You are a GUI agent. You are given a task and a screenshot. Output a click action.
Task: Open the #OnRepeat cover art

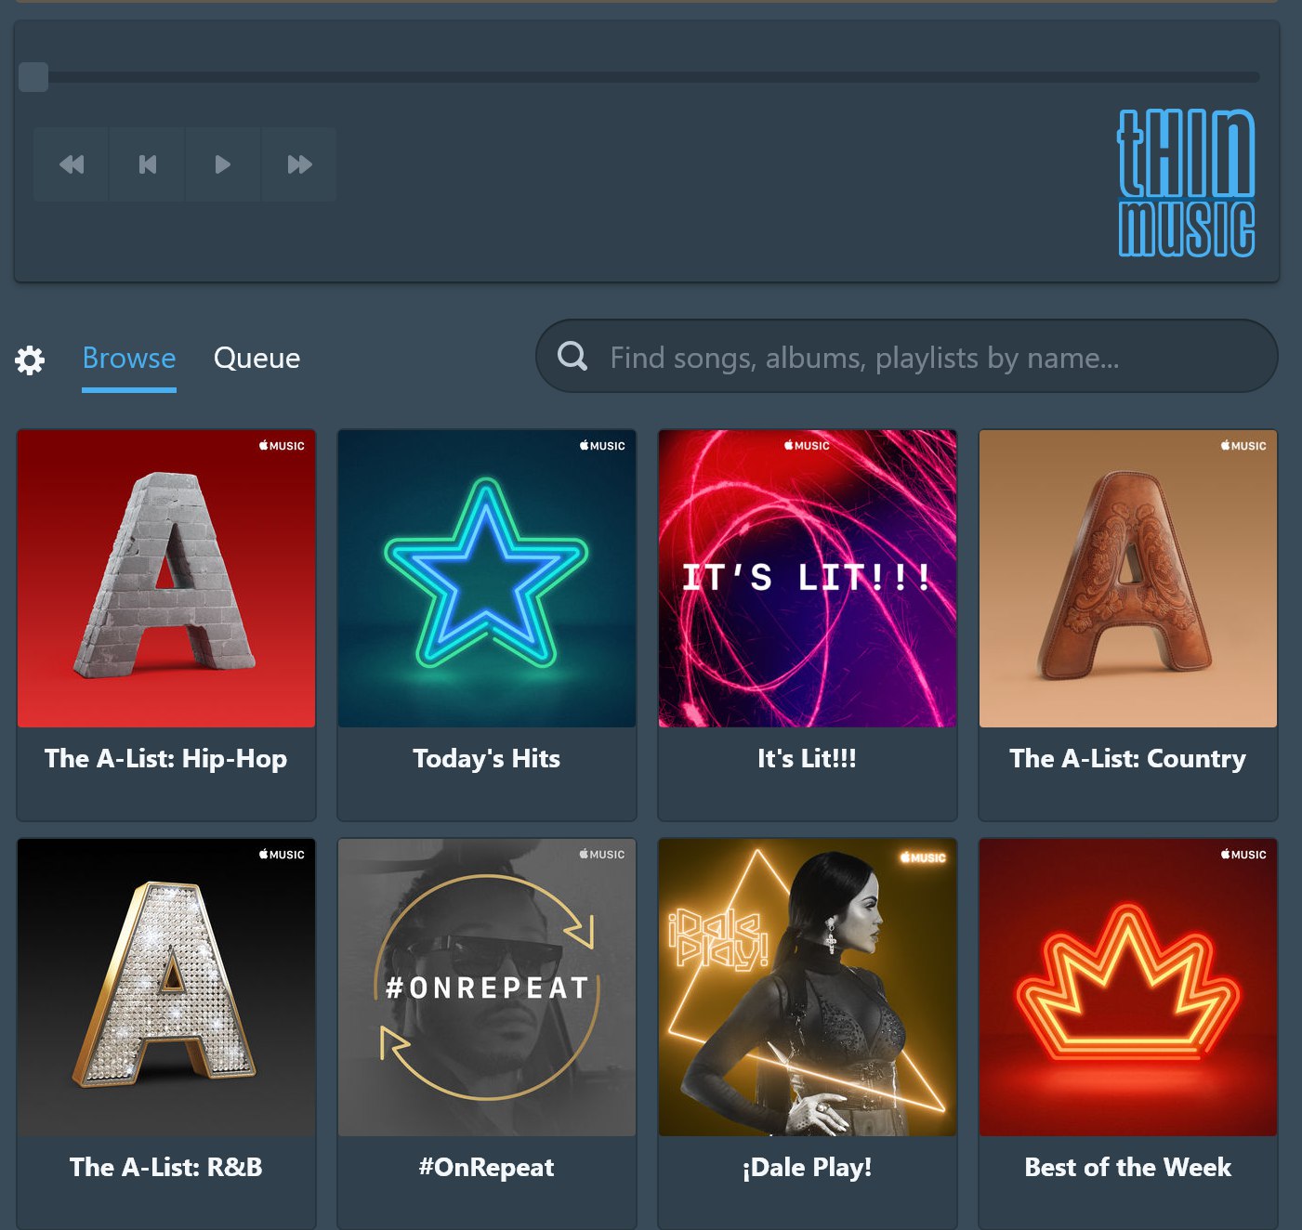click(487, 988)
